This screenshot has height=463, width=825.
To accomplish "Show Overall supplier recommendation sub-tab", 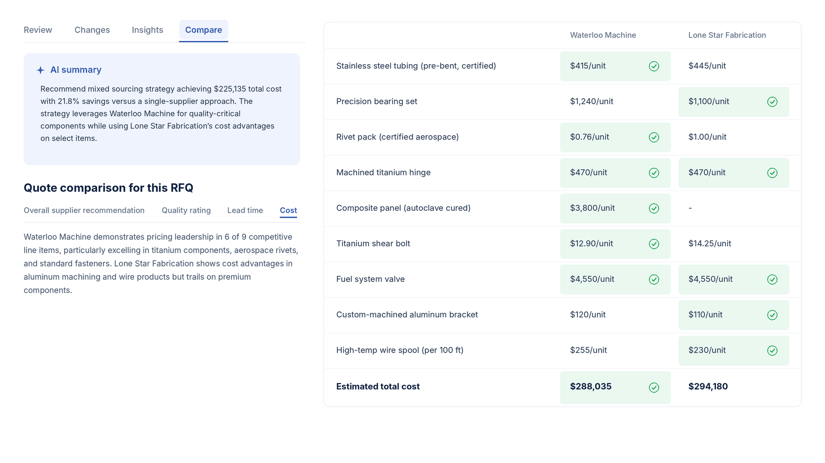I will (84, 210).
